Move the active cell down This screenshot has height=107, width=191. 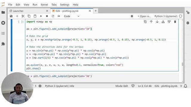(157, 22)
